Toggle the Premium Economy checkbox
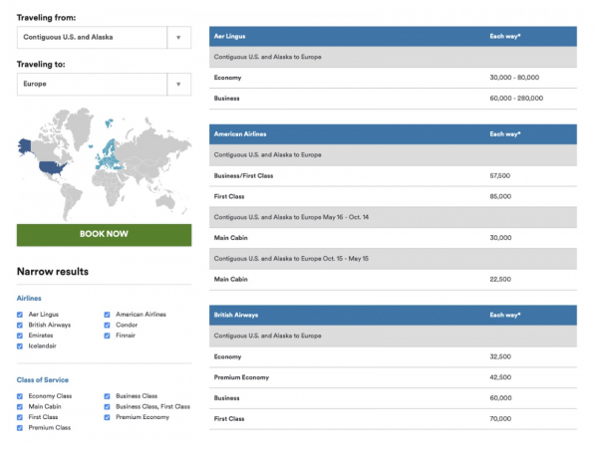 [107, 417]
